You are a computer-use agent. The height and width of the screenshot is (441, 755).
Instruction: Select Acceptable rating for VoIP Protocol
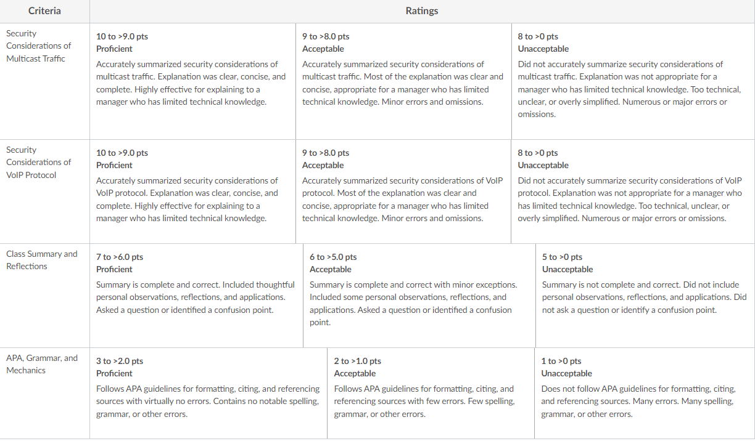click(x=403, y=192)
